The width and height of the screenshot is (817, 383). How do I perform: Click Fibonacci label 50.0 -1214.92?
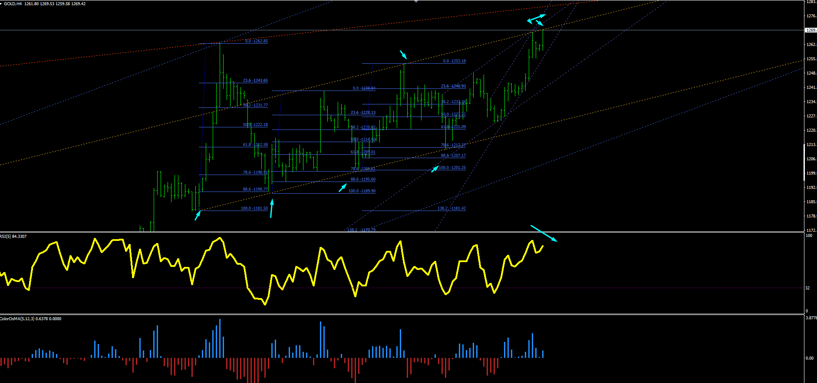click(363, 140)
